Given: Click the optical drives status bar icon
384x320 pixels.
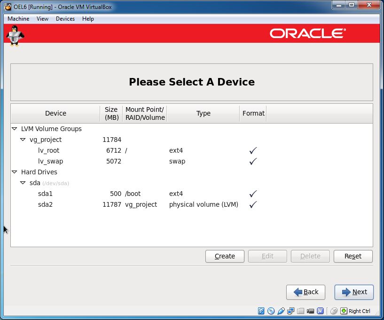Looking at the screenshot, I should pyautogui.click(x=270, y=311).
